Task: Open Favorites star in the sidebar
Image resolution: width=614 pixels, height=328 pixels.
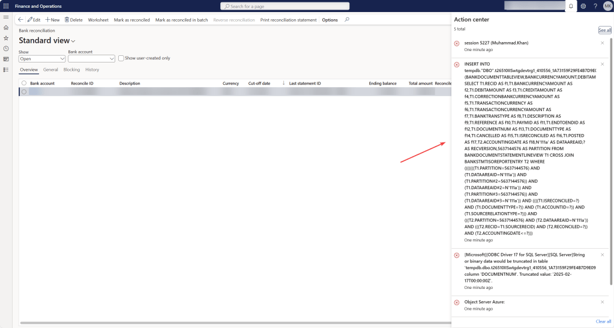Action: click(x=6, y=38)
